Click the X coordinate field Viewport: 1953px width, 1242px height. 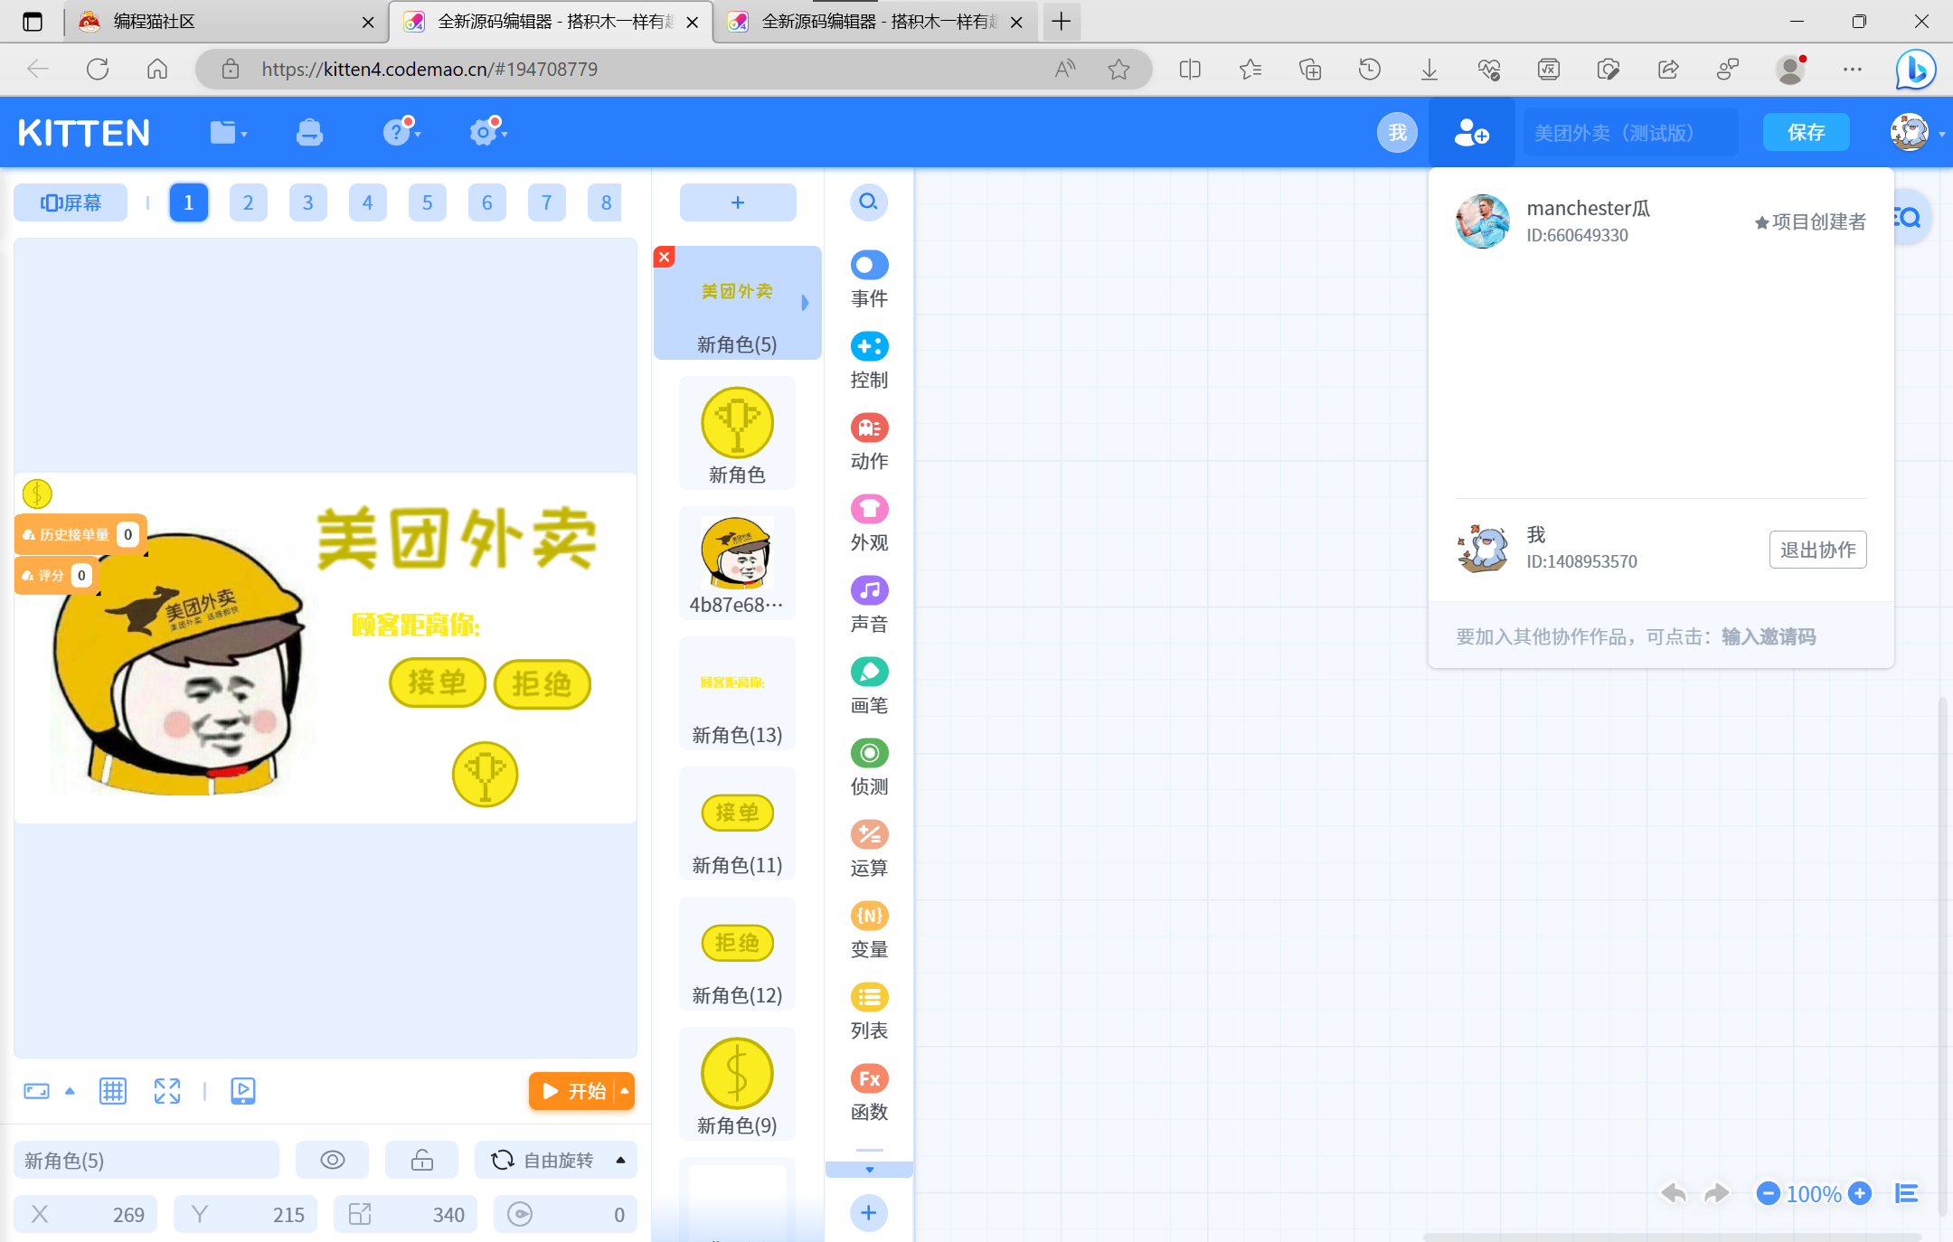86,1214
